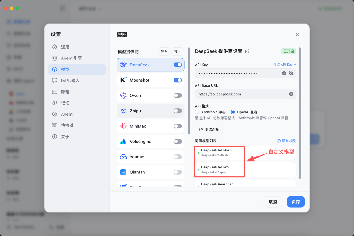Open the 通用 general settings section
The image size is (354, 236).
pyautogui.click(x=77, y=47)
